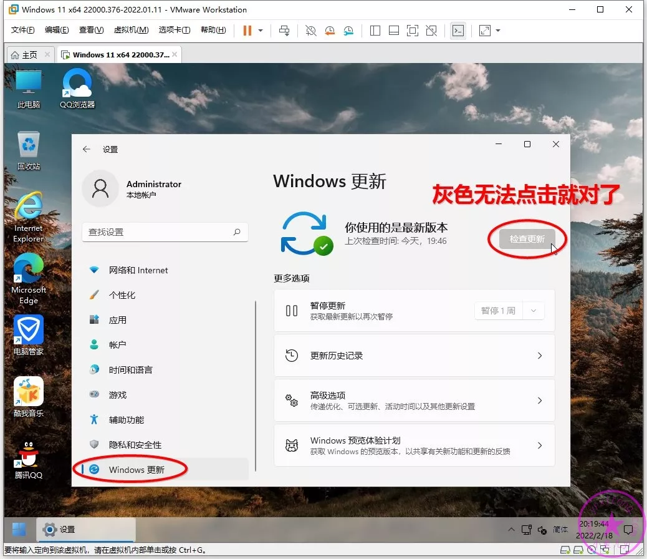Open the 虚拟机(M) menu
Image resolution: width=647 pixels, height=559 pixels.
point(131,30)
